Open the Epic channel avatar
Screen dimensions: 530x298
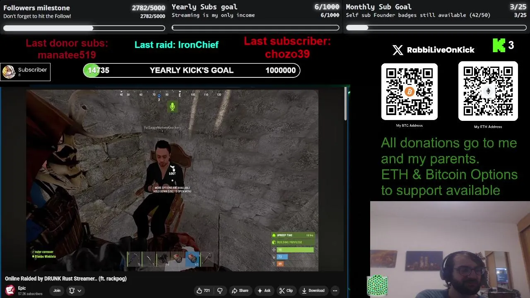(x=10, y=291)
